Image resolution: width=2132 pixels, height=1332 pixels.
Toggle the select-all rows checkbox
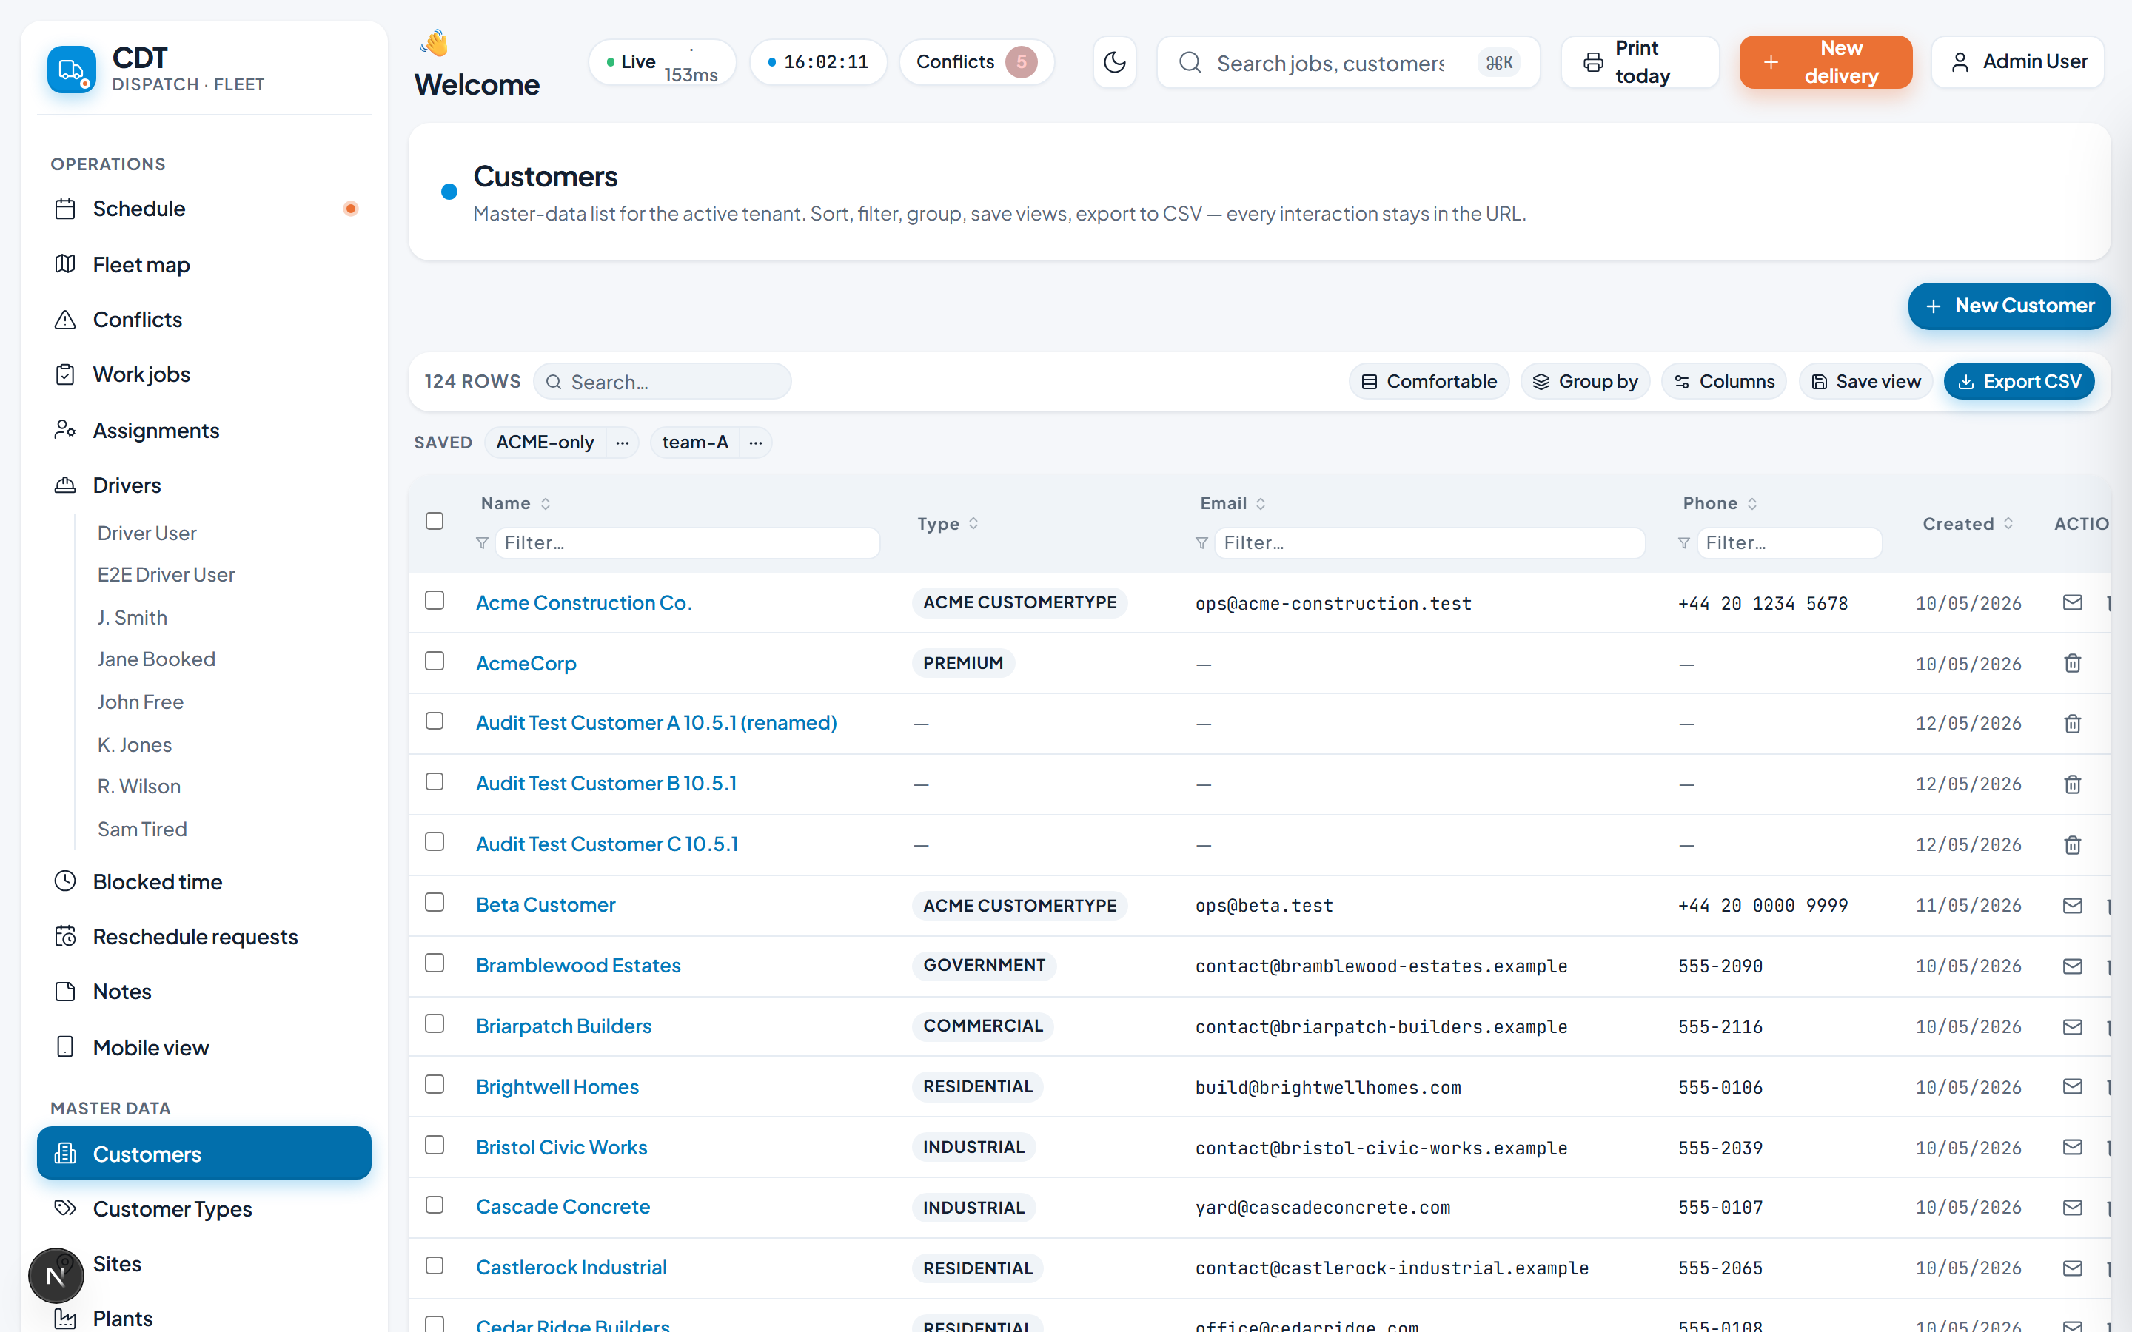point(435,522)
